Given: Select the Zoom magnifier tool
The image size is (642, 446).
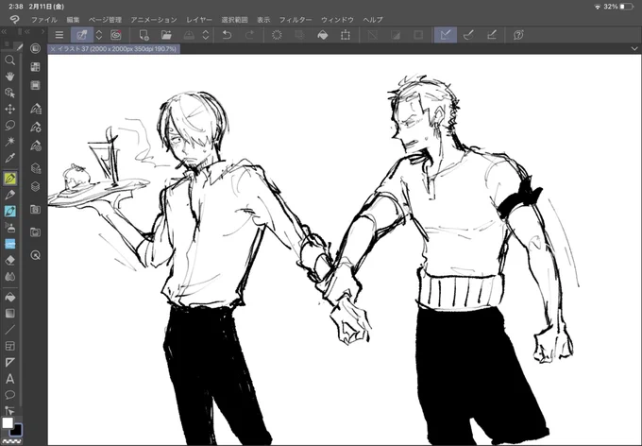Looking at the screenshot, I should [x=9, y=60].
